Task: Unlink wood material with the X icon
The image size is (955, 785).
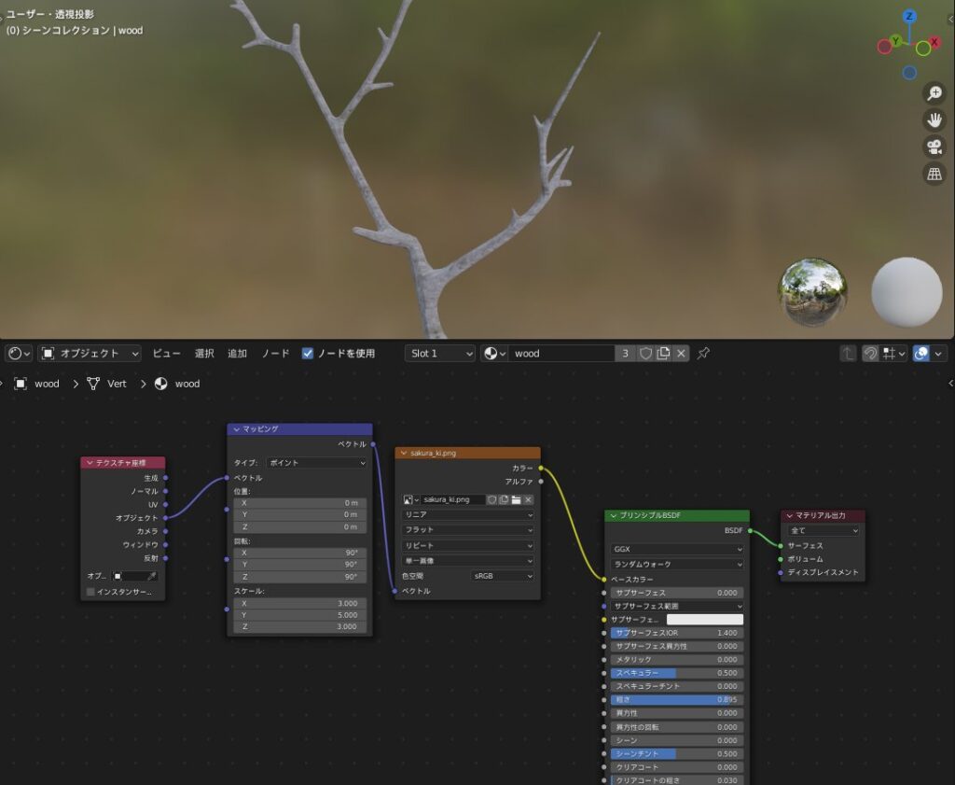Action: point(682,354)
